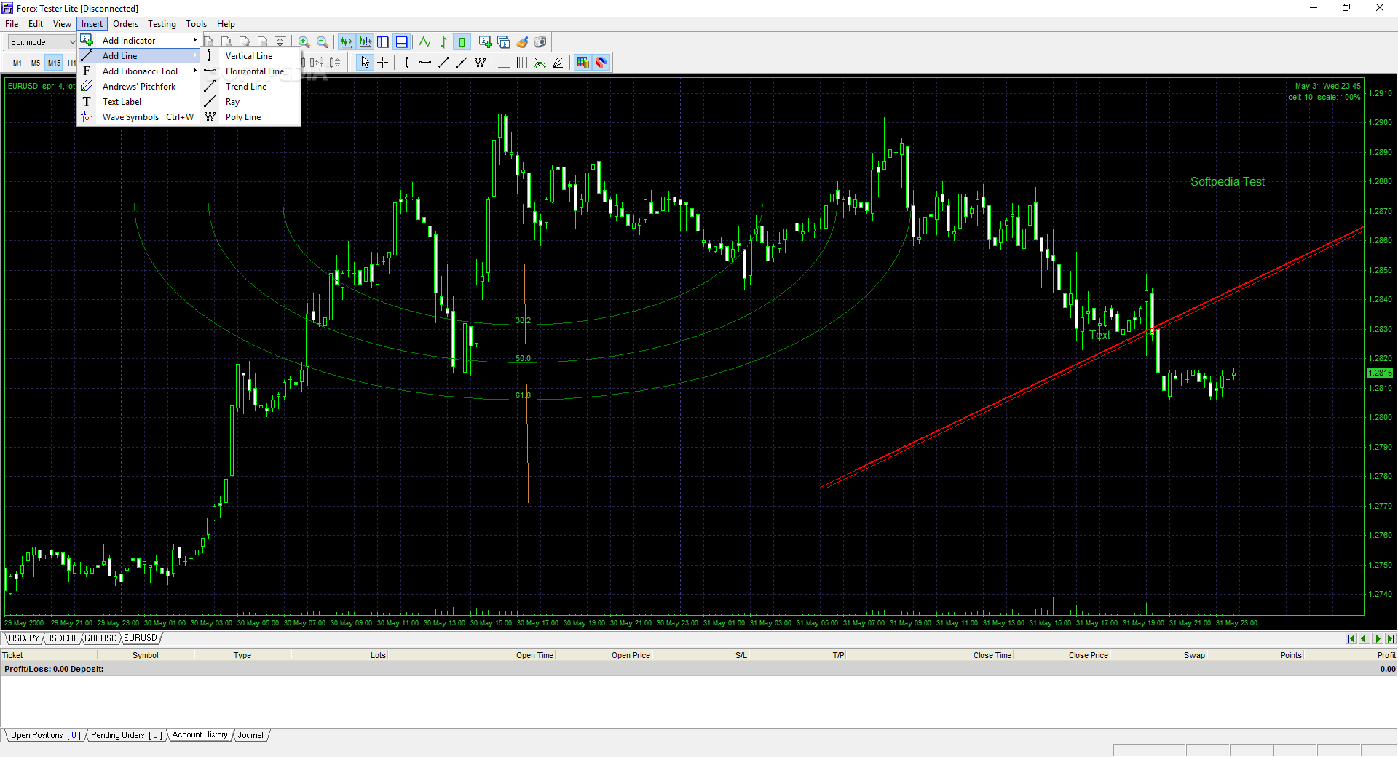Open the Pending Orders tab
The width and height of the screenshot is (1398, 757).
(x=126, y=735)
